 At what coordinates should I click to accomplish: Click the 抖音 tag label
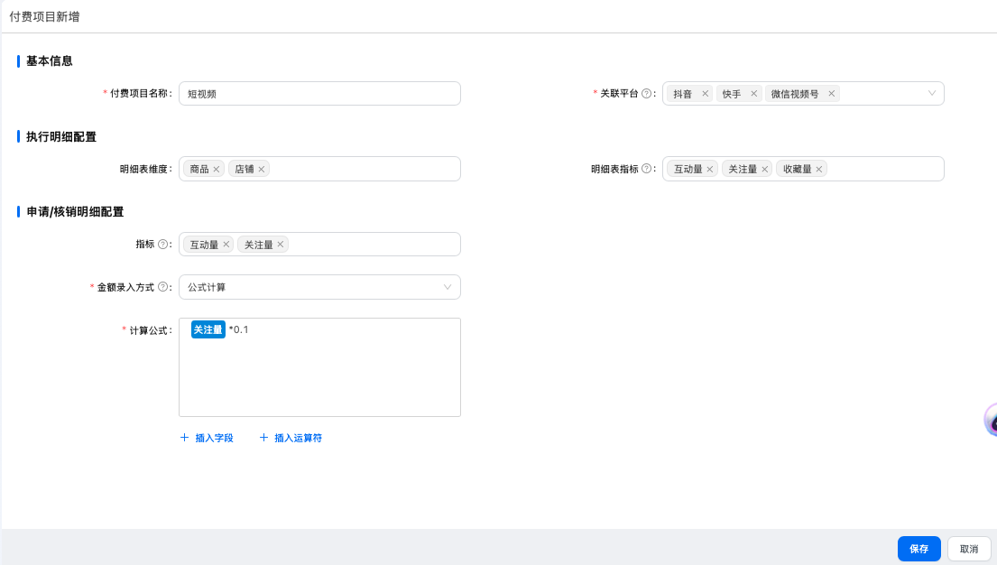tap(682, 94)
